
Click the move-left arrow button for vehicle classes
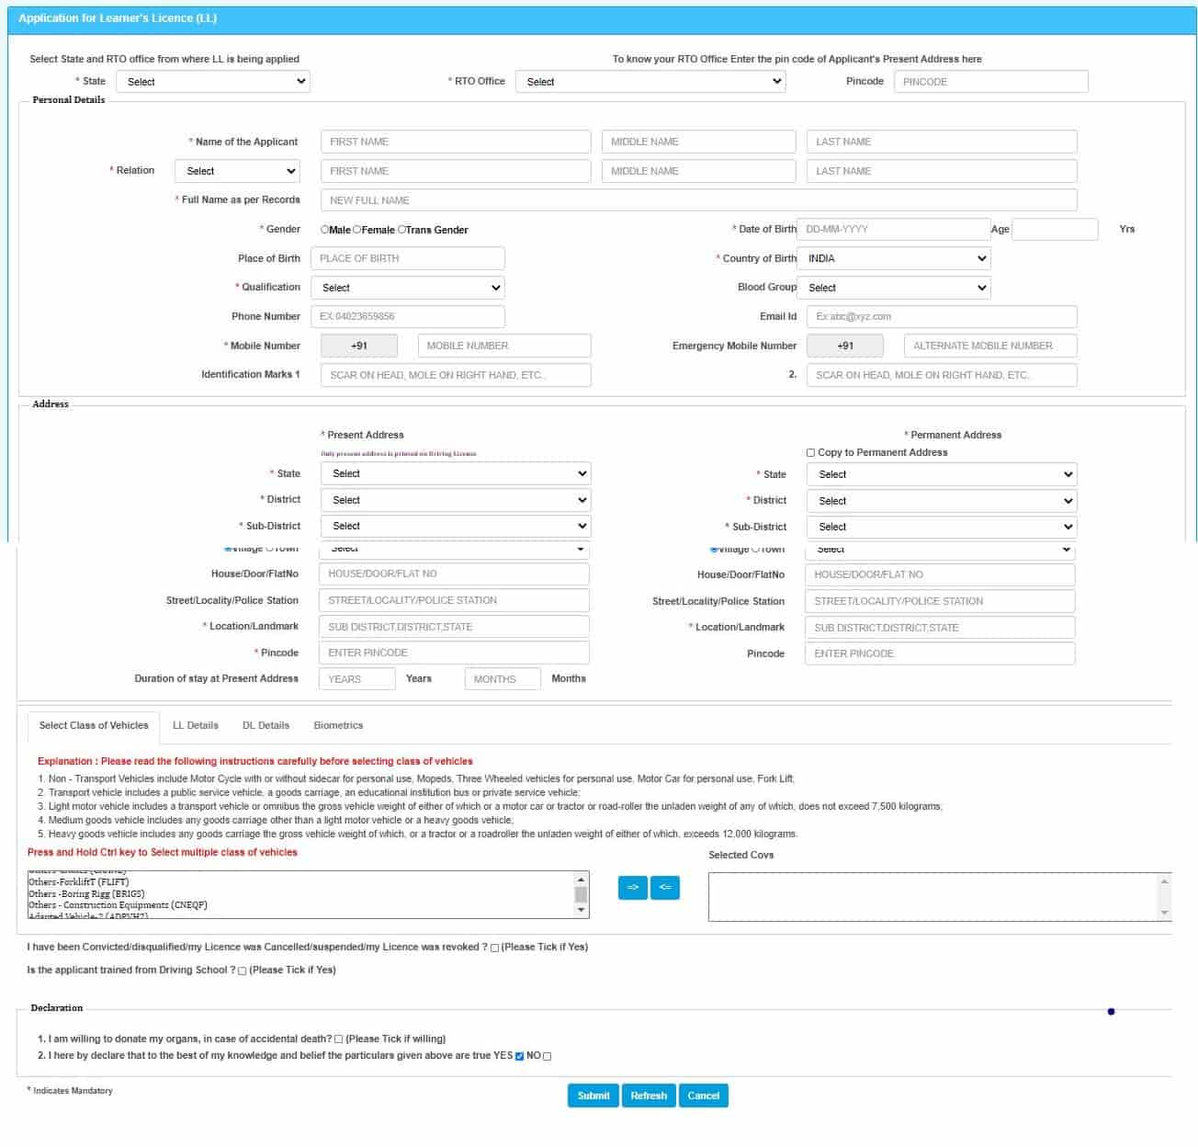[665, 888]
